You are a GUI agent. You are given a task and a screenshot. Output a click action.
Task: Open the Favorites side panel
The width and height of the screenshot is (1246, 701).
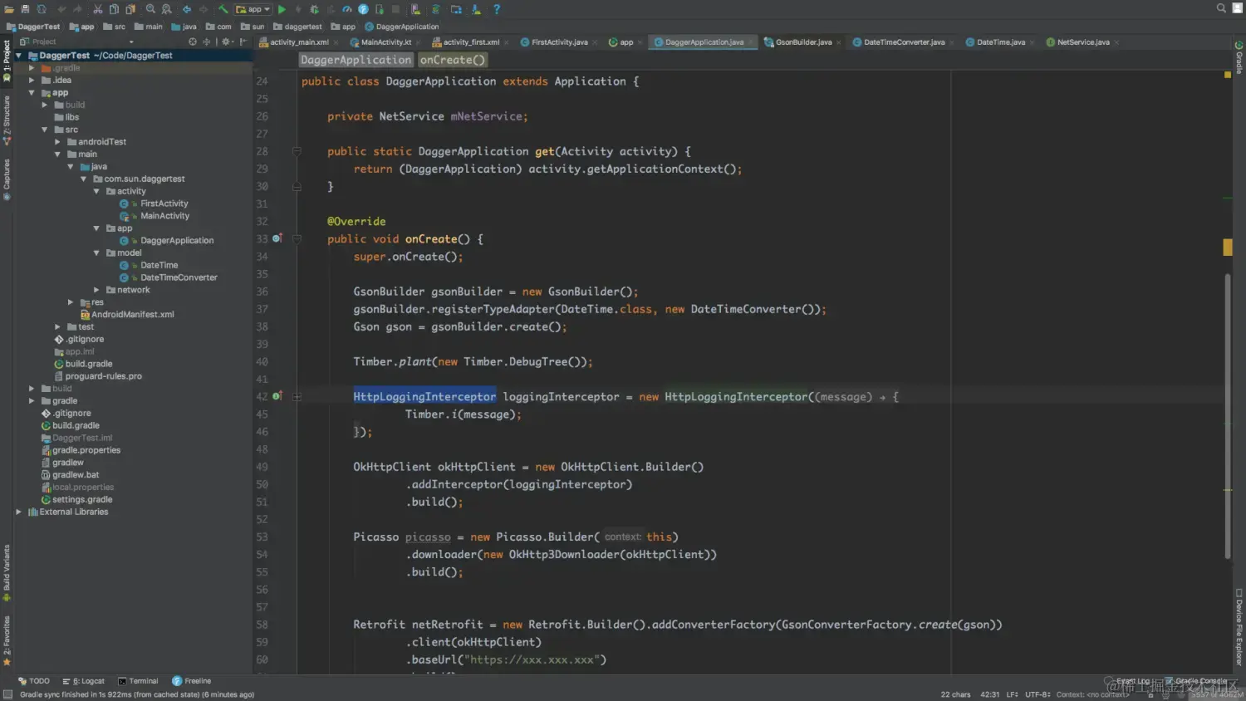tap(7, 640)
